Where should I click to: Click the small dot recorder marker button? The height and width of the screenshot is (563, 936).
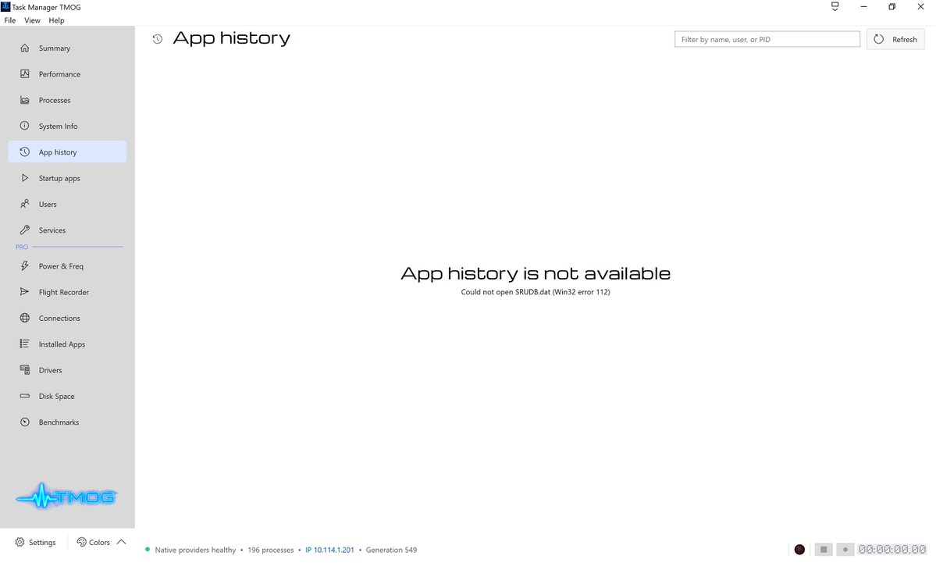(x=845, y=549)
